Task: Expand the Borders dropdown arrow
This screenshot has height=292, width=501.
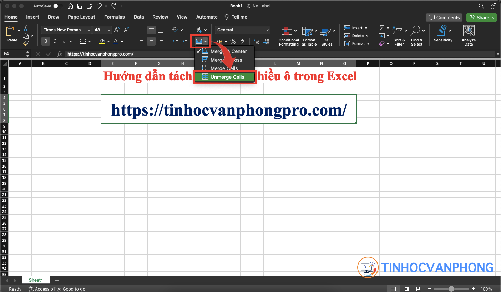Action: (x=89, y=41)
